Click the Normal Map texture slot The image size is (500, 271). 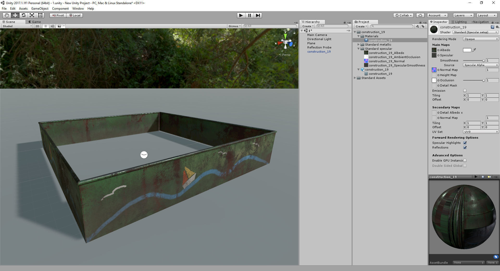click(434, 70)
